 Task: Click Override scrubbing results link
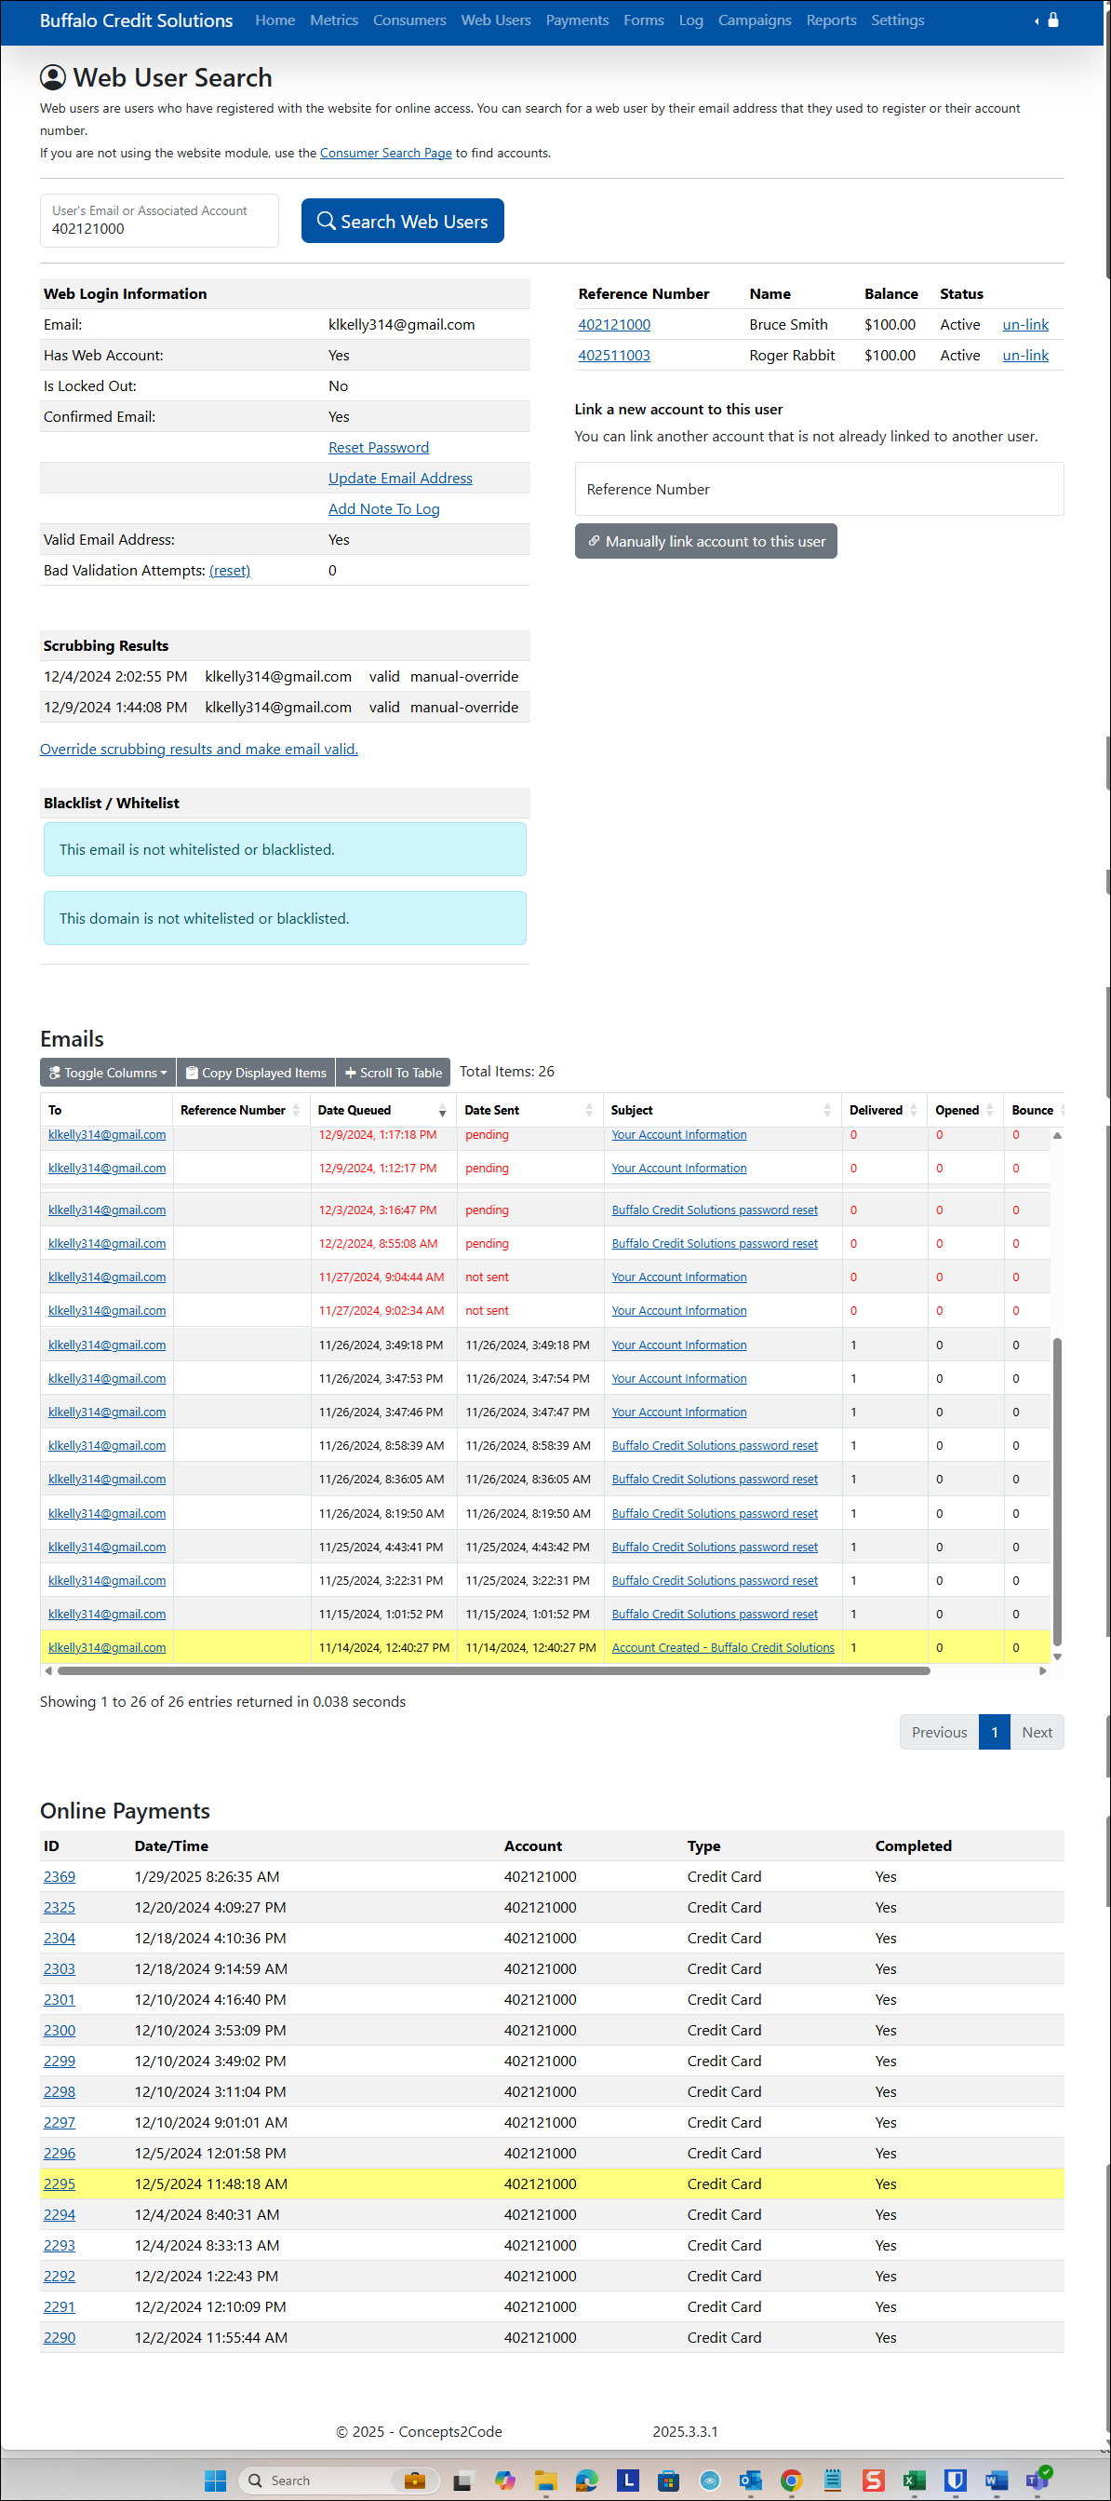click(x=199, y=750)
